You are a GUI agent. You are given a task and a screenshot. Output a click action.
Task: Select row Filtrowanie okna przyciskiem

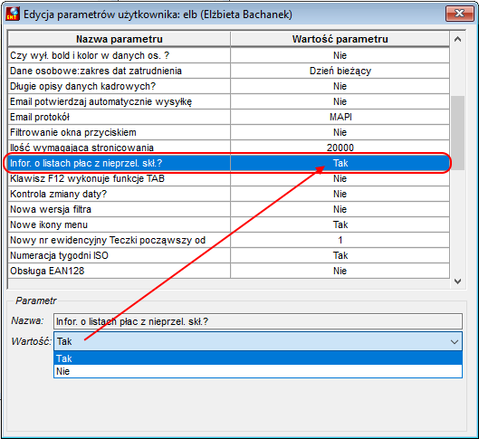[229, 132]
